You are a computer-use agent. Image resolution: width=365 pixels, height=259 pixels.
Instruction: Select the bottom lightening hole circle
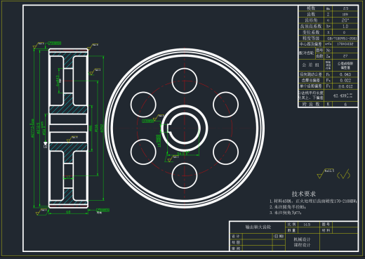185,175
